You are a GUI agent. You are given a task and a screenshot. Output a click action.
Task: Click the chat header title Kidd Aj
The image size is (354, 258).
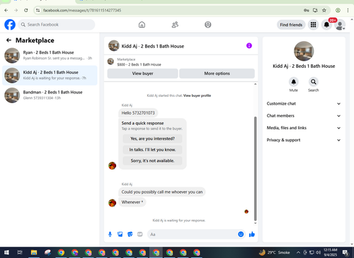coord(153,46)
